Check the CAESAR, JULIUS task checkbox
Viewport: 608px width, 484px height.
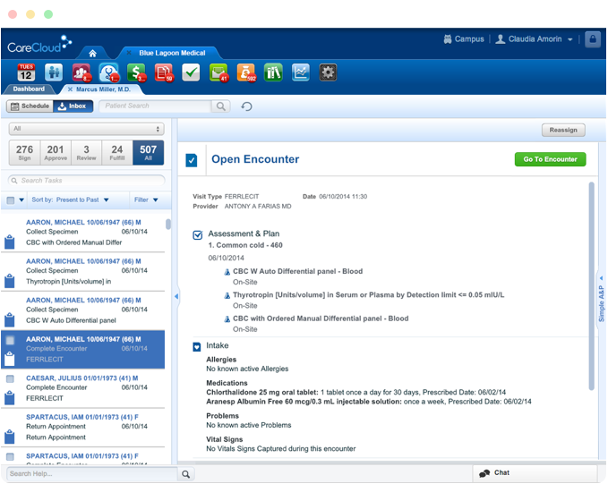coord(10,379)
